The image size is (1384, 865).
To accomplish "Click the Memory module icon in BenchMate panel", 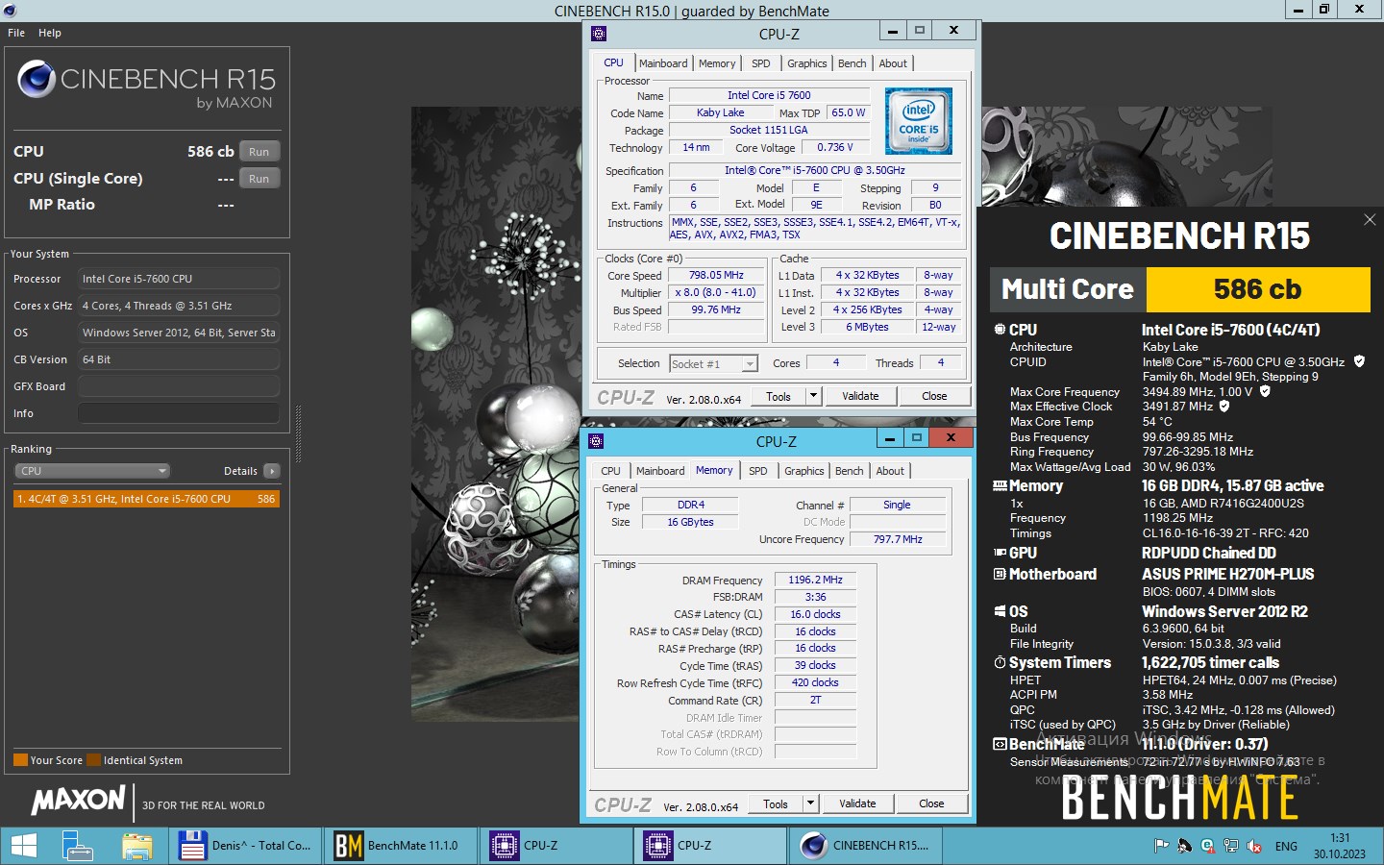I will coord(1000,486).
